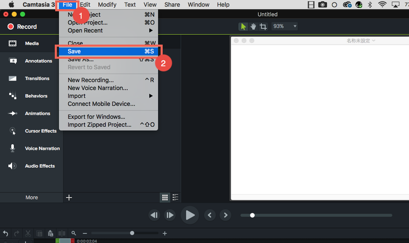Click the 名称未設定 title dropdown on canvas
Screen dimensions: 409x243
coord(361,41)
